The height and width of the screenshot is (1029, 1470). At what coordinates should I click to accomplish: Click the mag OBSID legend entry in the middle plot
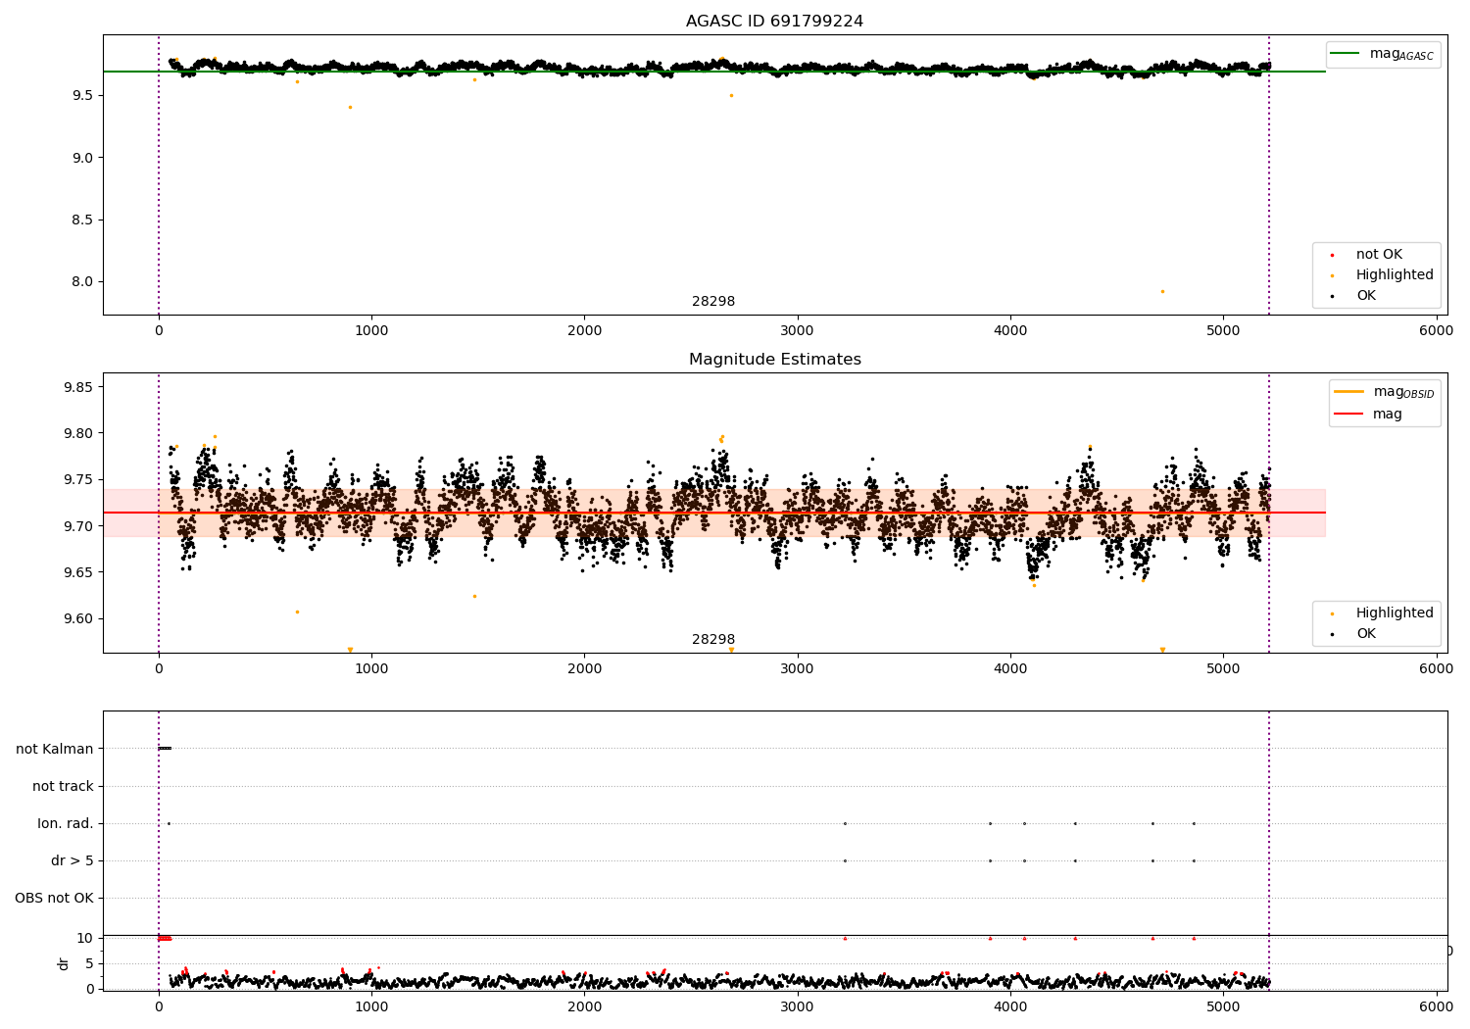pyautogui.click(x=1384, y=392)
